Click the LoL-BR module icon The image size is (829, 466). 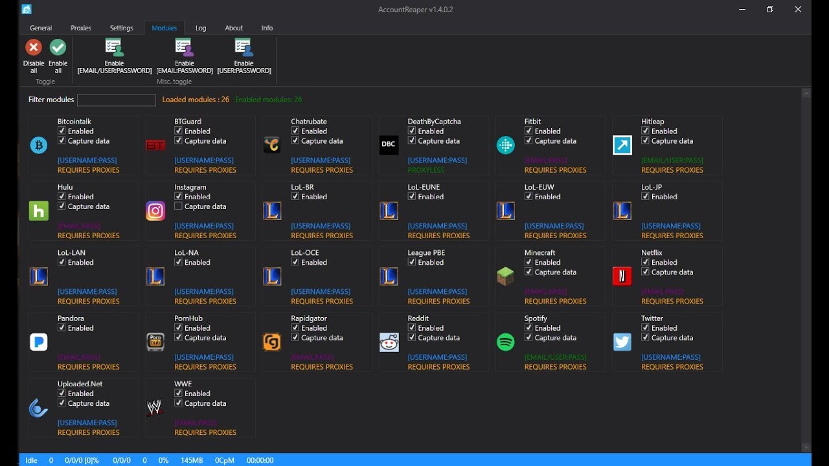[272, 211]
